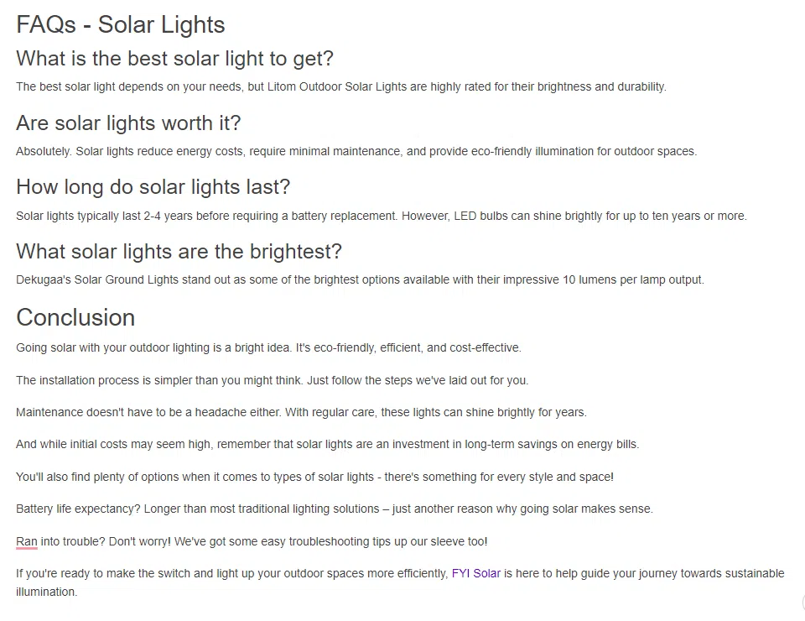Open the FYI Solar link

click(x=475, y=574)
